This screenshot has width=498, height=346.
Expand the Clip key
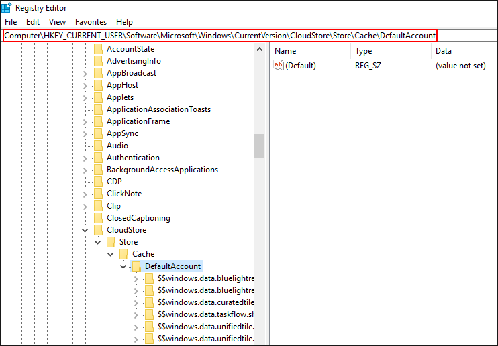click(85, 207)
